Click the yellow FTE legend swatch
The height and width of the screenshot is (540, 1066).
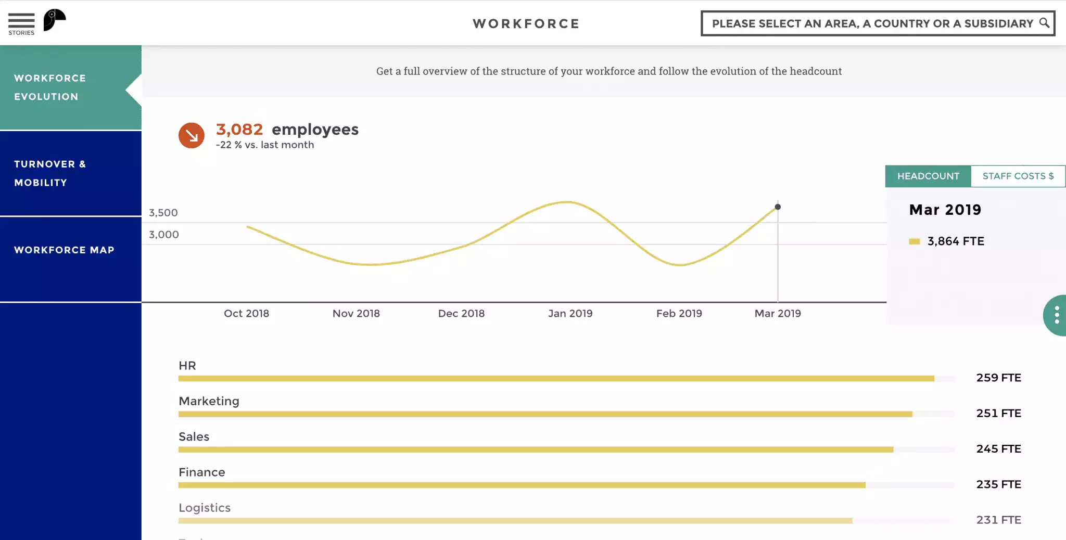click(x=915, y=241)
